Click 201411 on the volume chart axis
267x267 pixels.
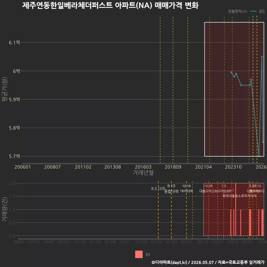click(x=125, y=242)
